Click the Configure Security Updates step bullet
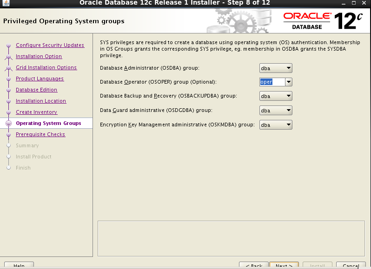This screenshot has width=371, height=269. coord(9,45)
